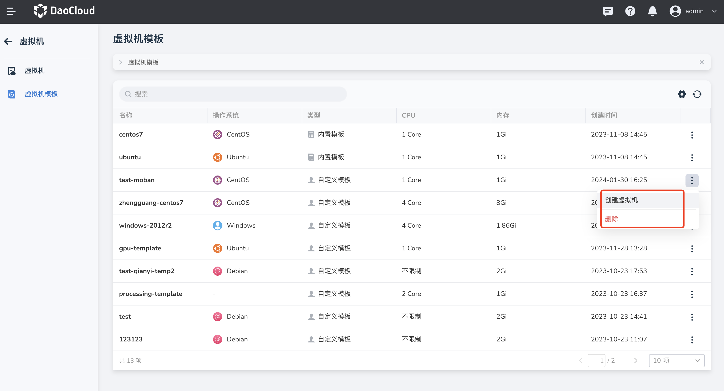724x391 pixels.
Task: Click the 操作系统 column header
Action: tap(226, 115)
